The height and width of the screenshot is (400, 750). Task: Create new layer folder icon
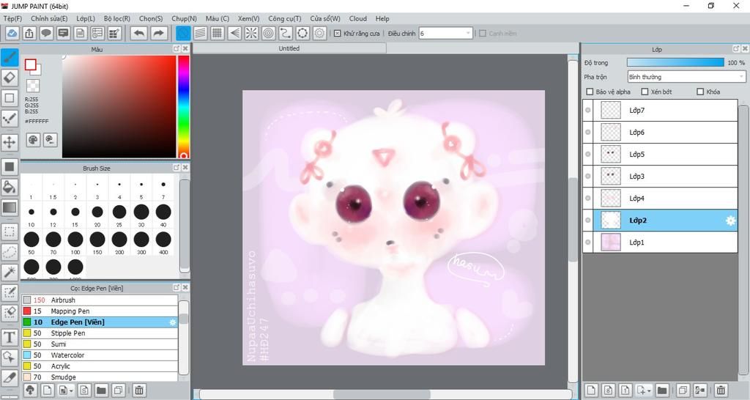(662, 390)
